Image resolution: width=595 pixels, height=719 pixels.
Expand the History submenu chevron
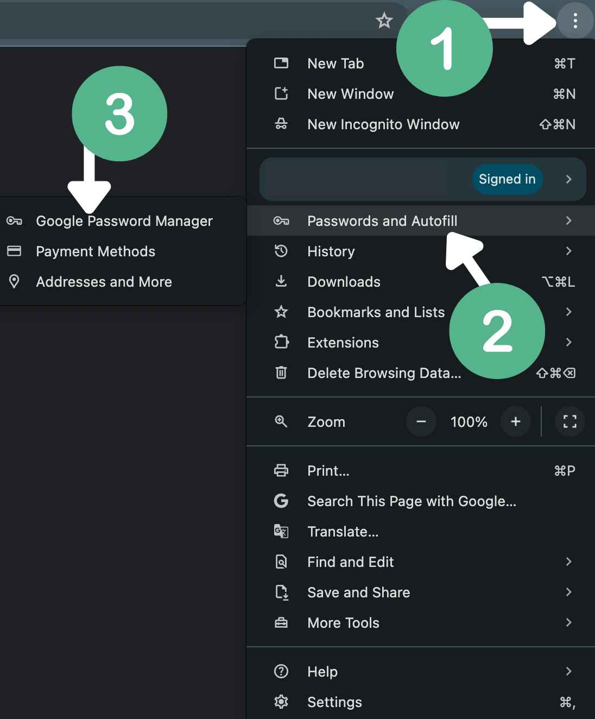tap(568, 251)
